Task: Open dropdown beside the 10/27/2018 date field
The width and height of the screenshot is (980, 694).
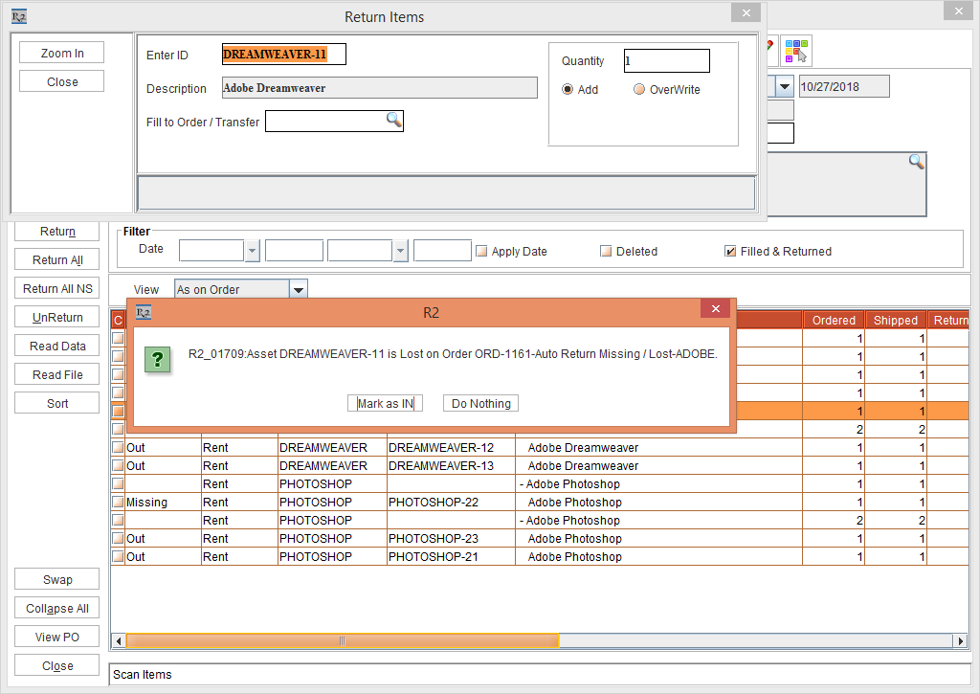Action: point(784,86)
